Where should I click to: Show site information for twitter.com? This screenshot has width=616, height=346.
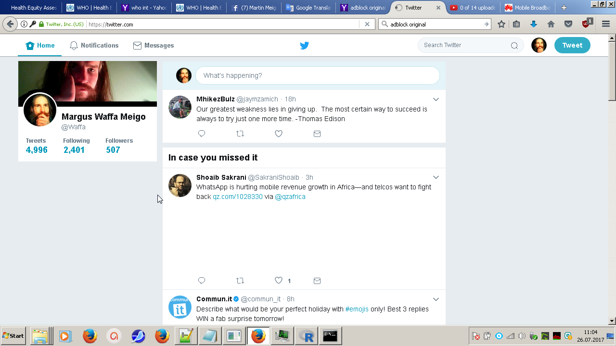(24, 24)
